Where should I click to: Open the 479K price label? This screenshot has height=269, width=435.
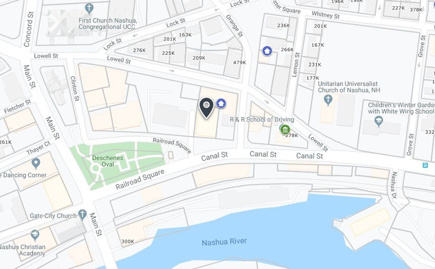(239, 63)
